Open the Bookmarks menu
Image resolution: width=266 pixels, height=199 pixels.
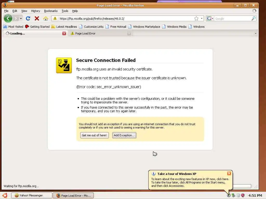click(x=51, y=11)
